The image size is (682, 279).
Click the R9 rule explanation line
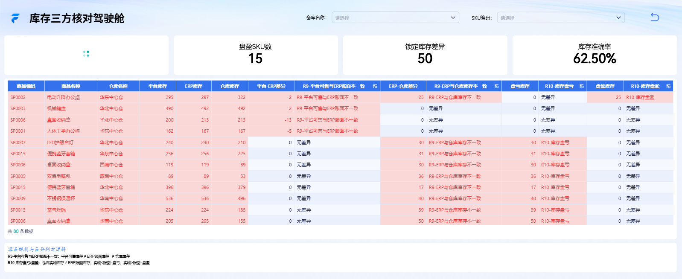pyautogui.click(x=69, y=256)
